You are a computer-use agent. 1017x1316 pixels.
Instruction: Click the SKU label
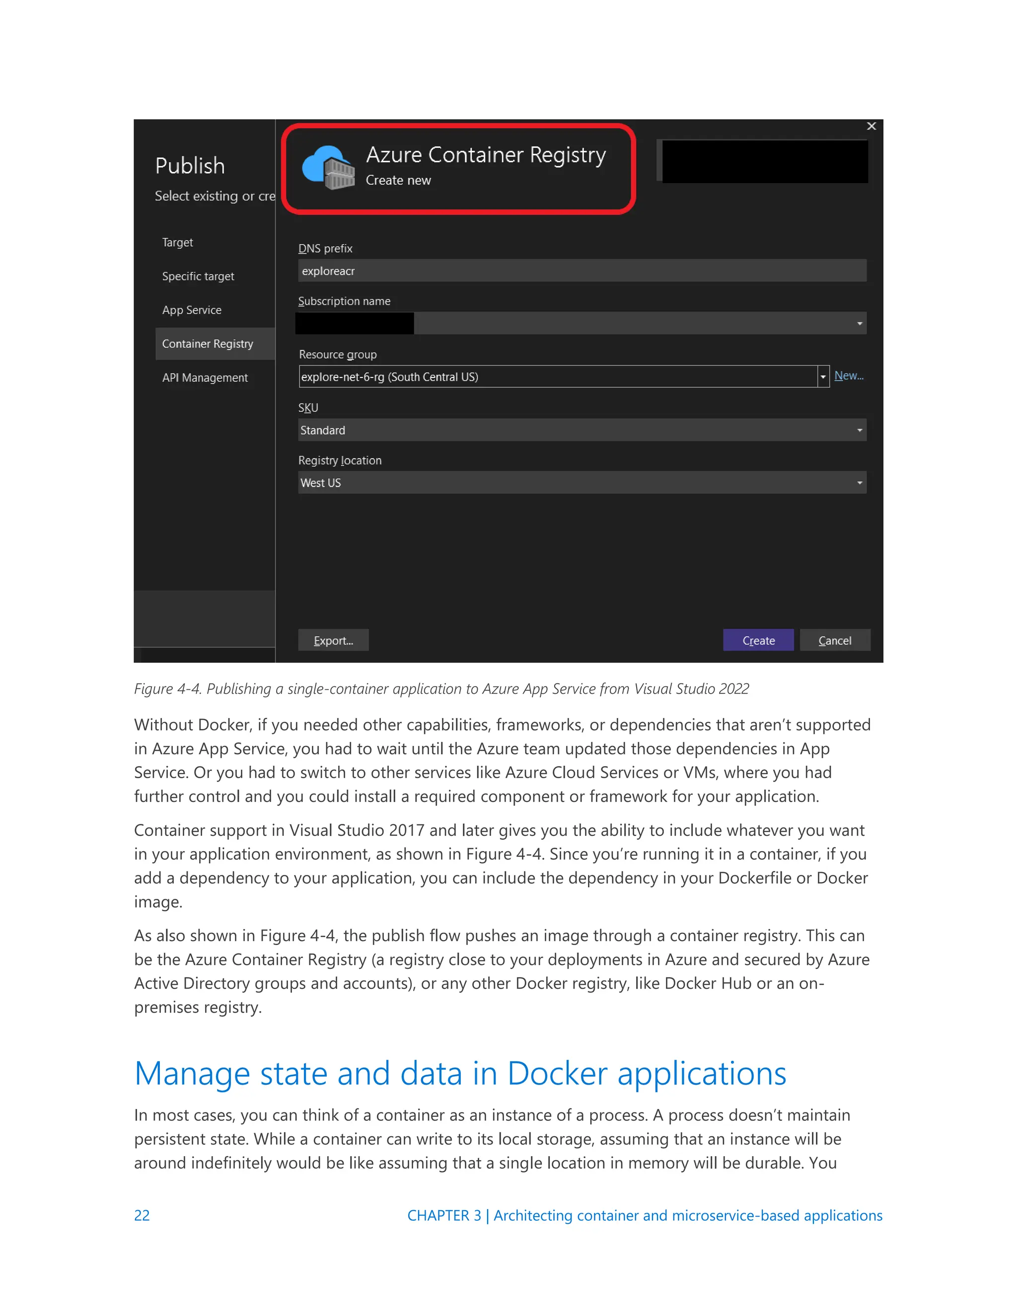point(308,407)
